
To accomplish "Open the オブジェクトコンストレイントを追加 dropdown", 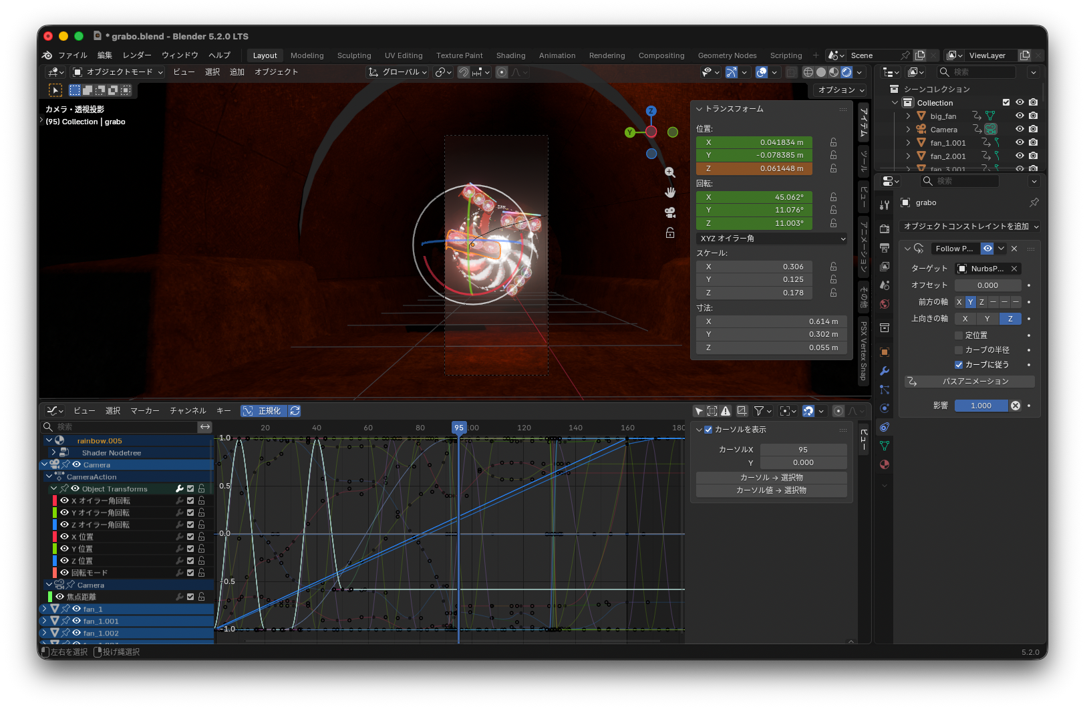I will tap(970, 227).
